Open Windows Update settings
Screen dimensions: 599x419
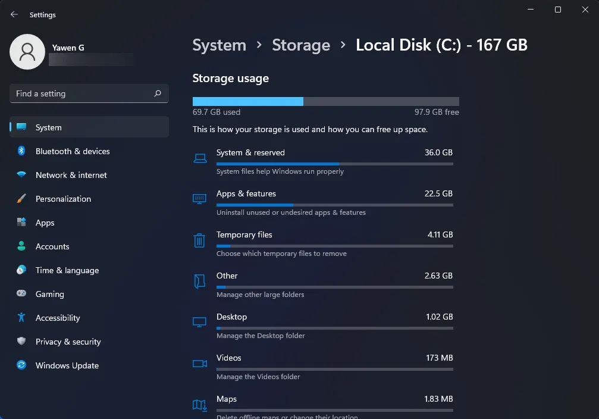[67, 365]
